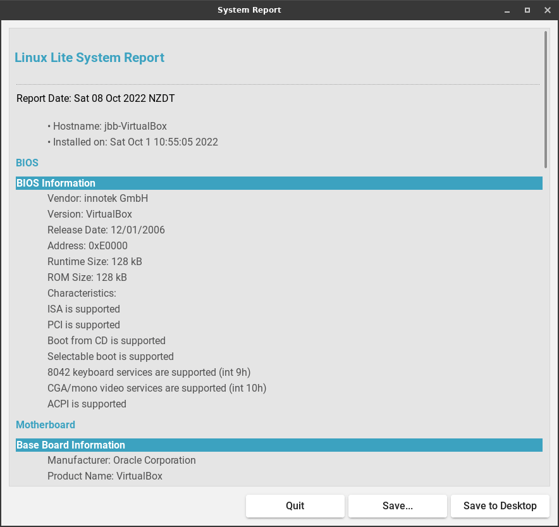The width and height of the screenshot is (559, 527).
Task: Click the Vendor innotek GmbH line
Action: [97, 198]
